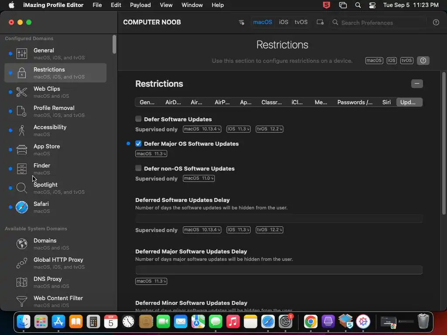Click the Restrictions padlock icon in sidebar
447x335 pixels.
[22, 73]
